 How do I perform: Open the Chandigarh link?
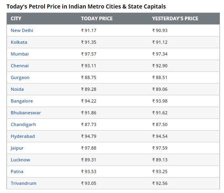click(x=23, y=124)
